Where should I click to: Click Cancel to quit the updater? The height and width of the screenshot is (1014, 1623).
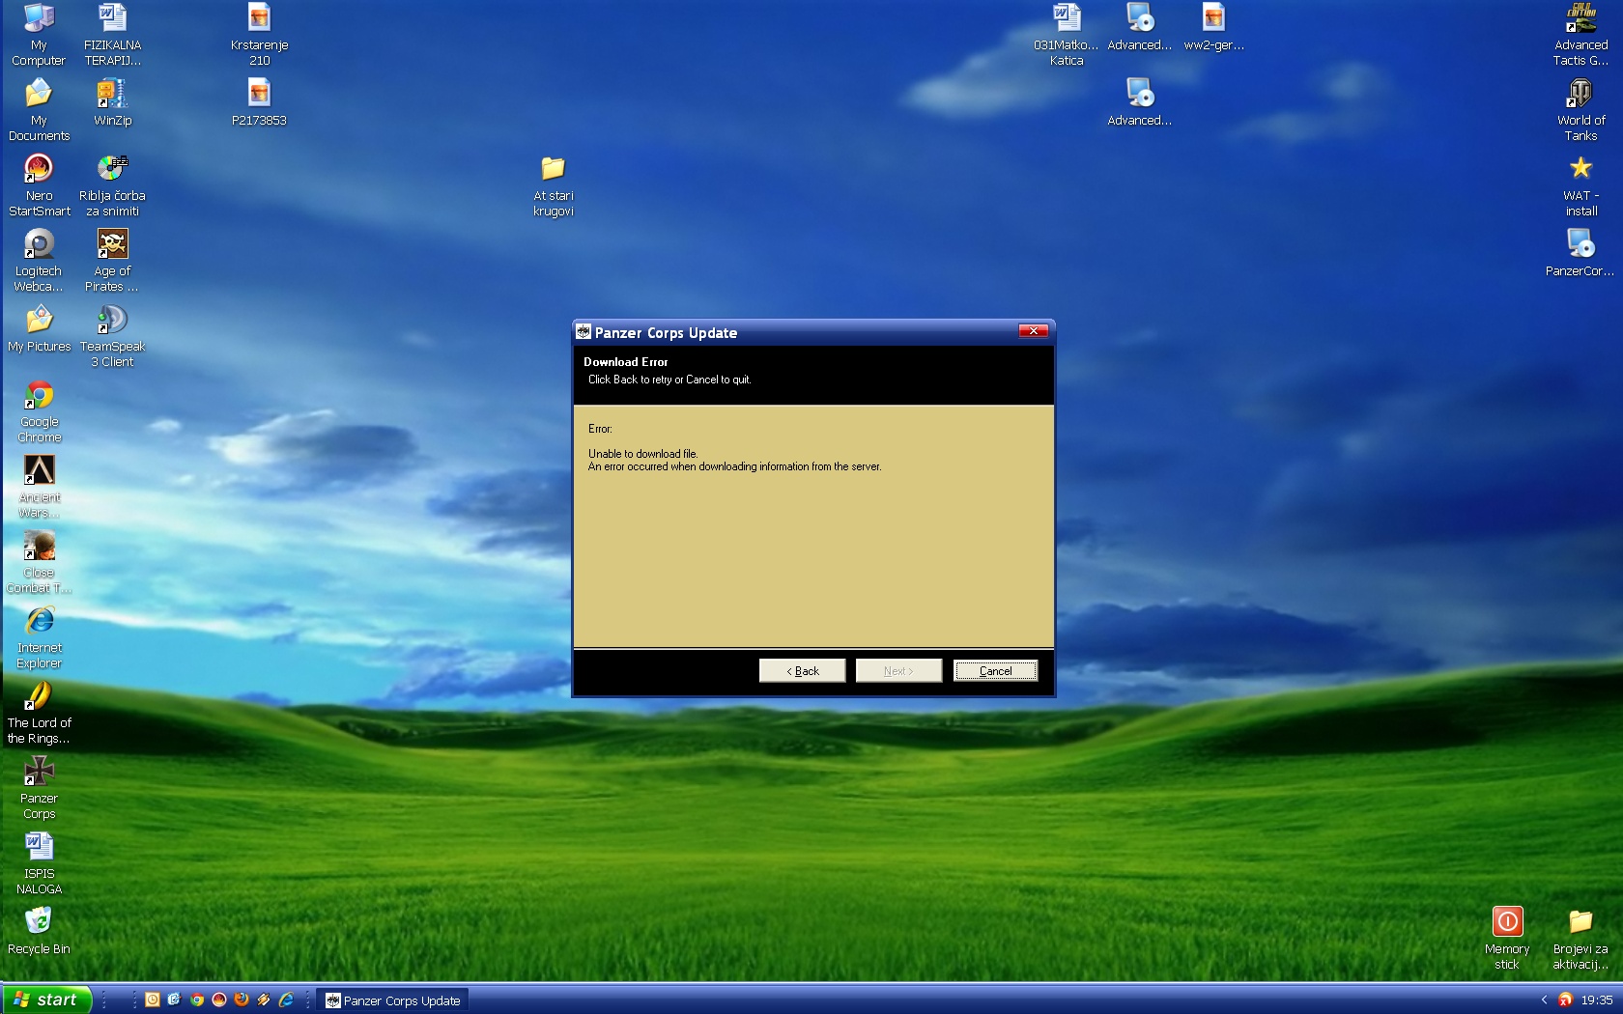coord(995,671)
